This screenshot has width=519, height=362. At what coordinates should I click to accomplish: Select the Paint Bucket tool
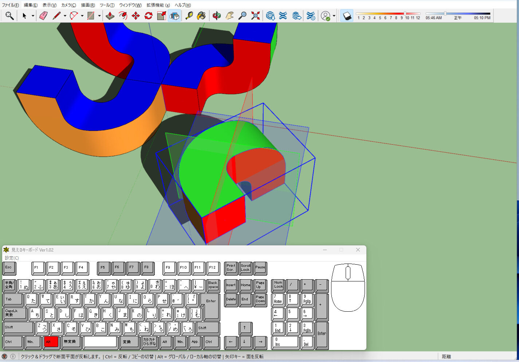[x=201, y=16]
